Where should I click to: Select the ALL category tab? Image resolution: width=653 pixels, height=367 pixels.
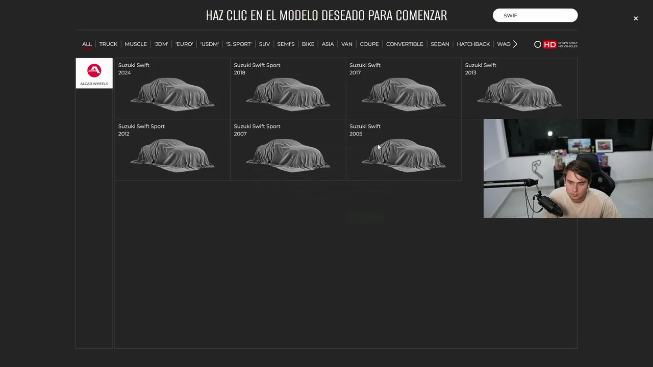(x=87, y=44)
